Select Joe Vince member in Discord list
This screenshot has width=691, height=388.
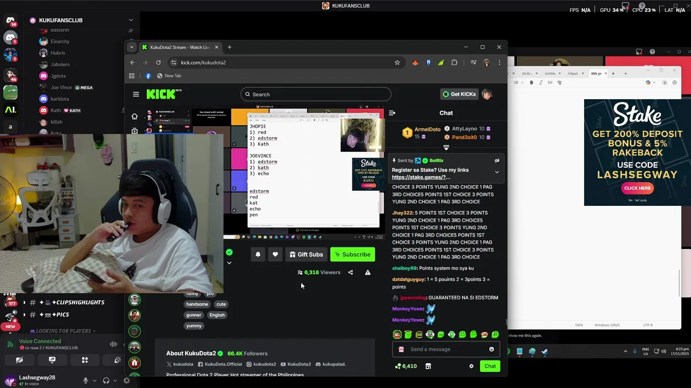(66, 87)
